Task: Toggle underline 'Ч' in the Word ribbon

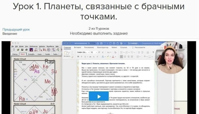Action: tap(85, 57)
